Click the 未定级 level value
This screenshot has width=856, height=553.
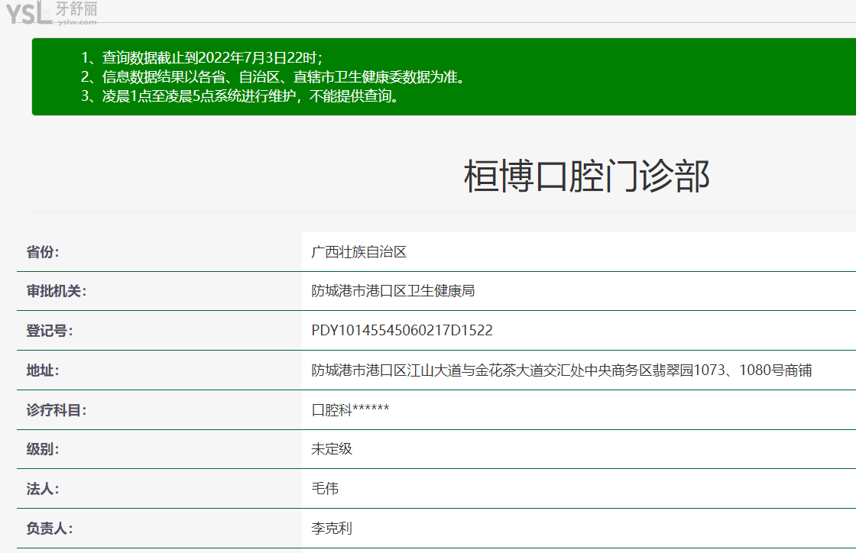tap(332, 449)
